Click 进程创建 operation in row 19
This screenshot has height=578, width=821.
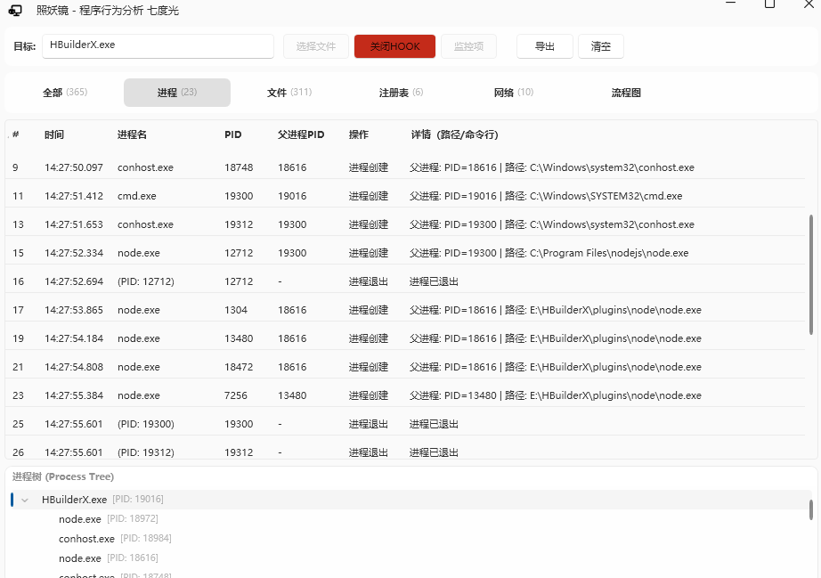(x=369, y=338)
